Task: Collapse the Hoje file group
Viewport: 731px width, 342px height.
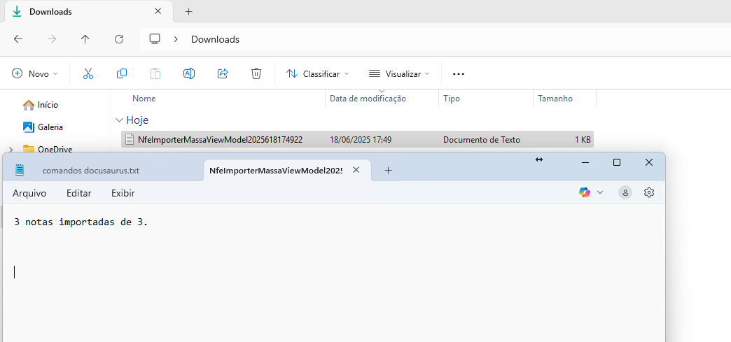Action: click(x=120, y=120)
